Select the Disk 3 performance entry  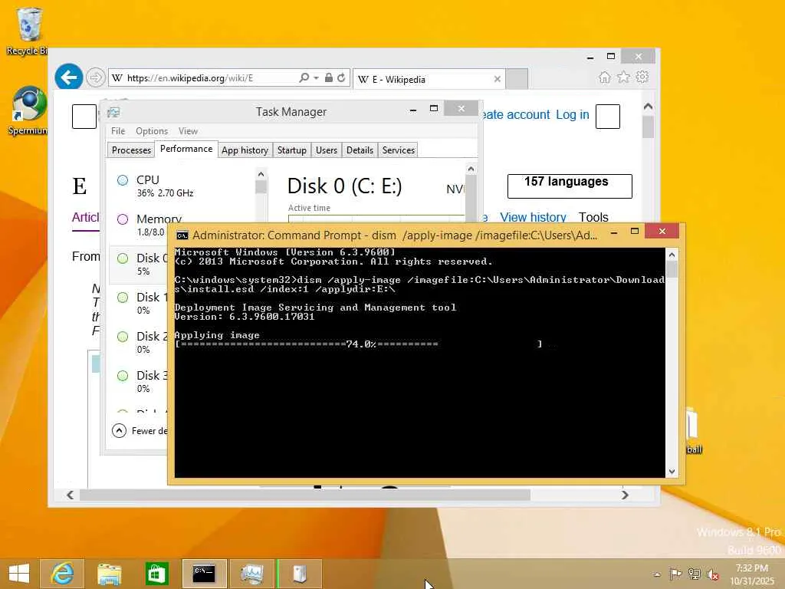pos(138,381)
